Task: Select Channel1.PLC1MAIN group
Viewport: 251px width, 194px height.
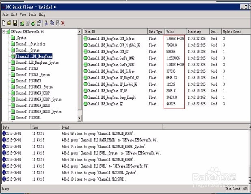Action: [28, 81]
